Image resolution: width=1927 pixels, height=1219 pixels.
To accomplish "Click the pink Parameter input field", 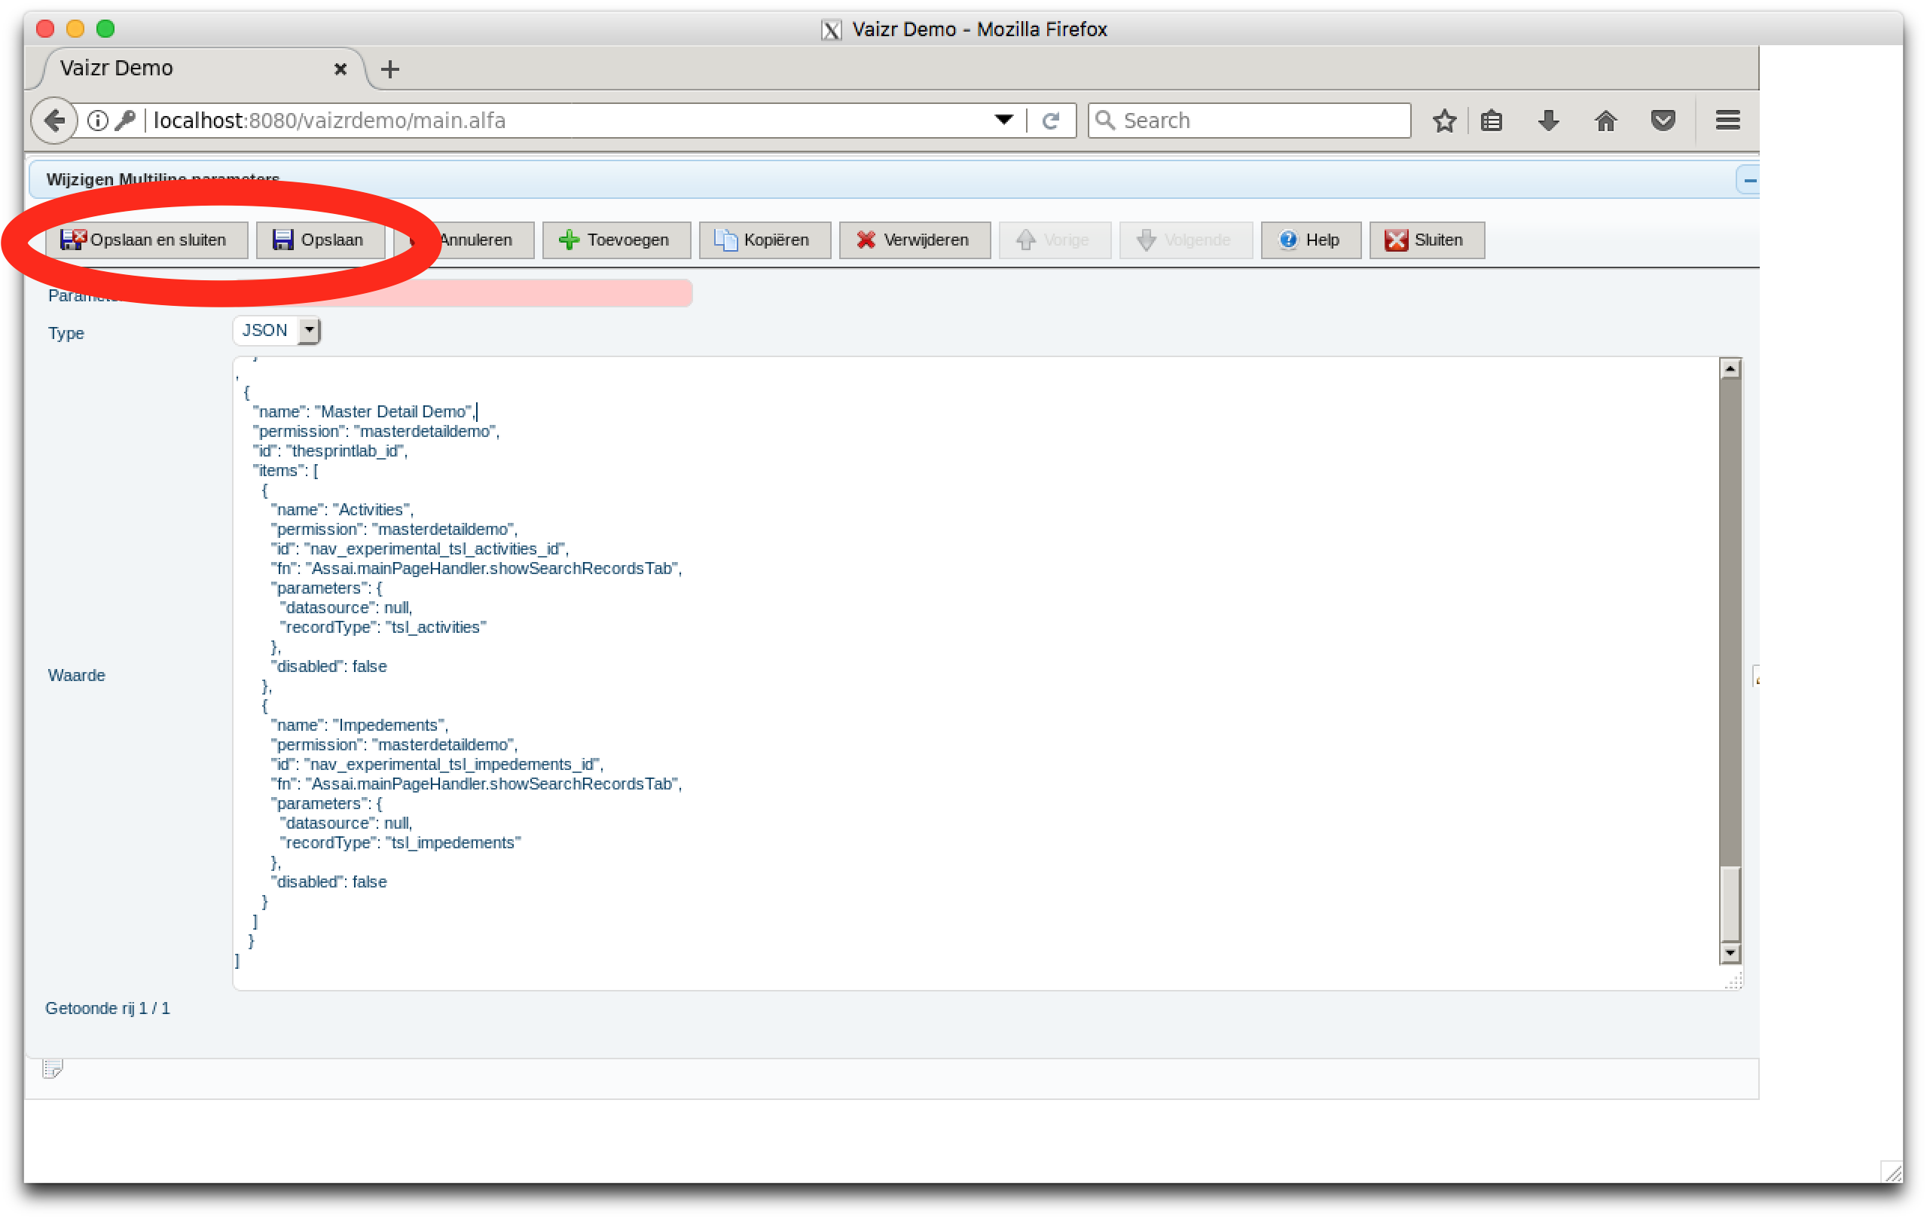I will point(463,294).
